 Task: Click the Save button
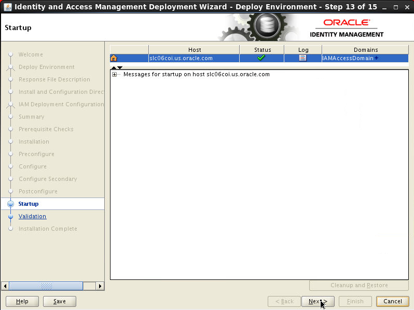pos(60,301)
